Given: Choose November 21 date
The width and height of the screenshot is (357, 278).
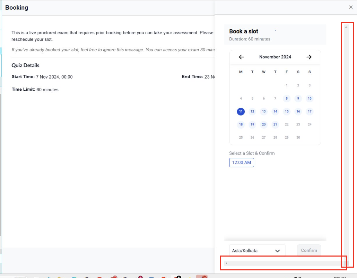Looking at the screenshot, I should 275,124.
